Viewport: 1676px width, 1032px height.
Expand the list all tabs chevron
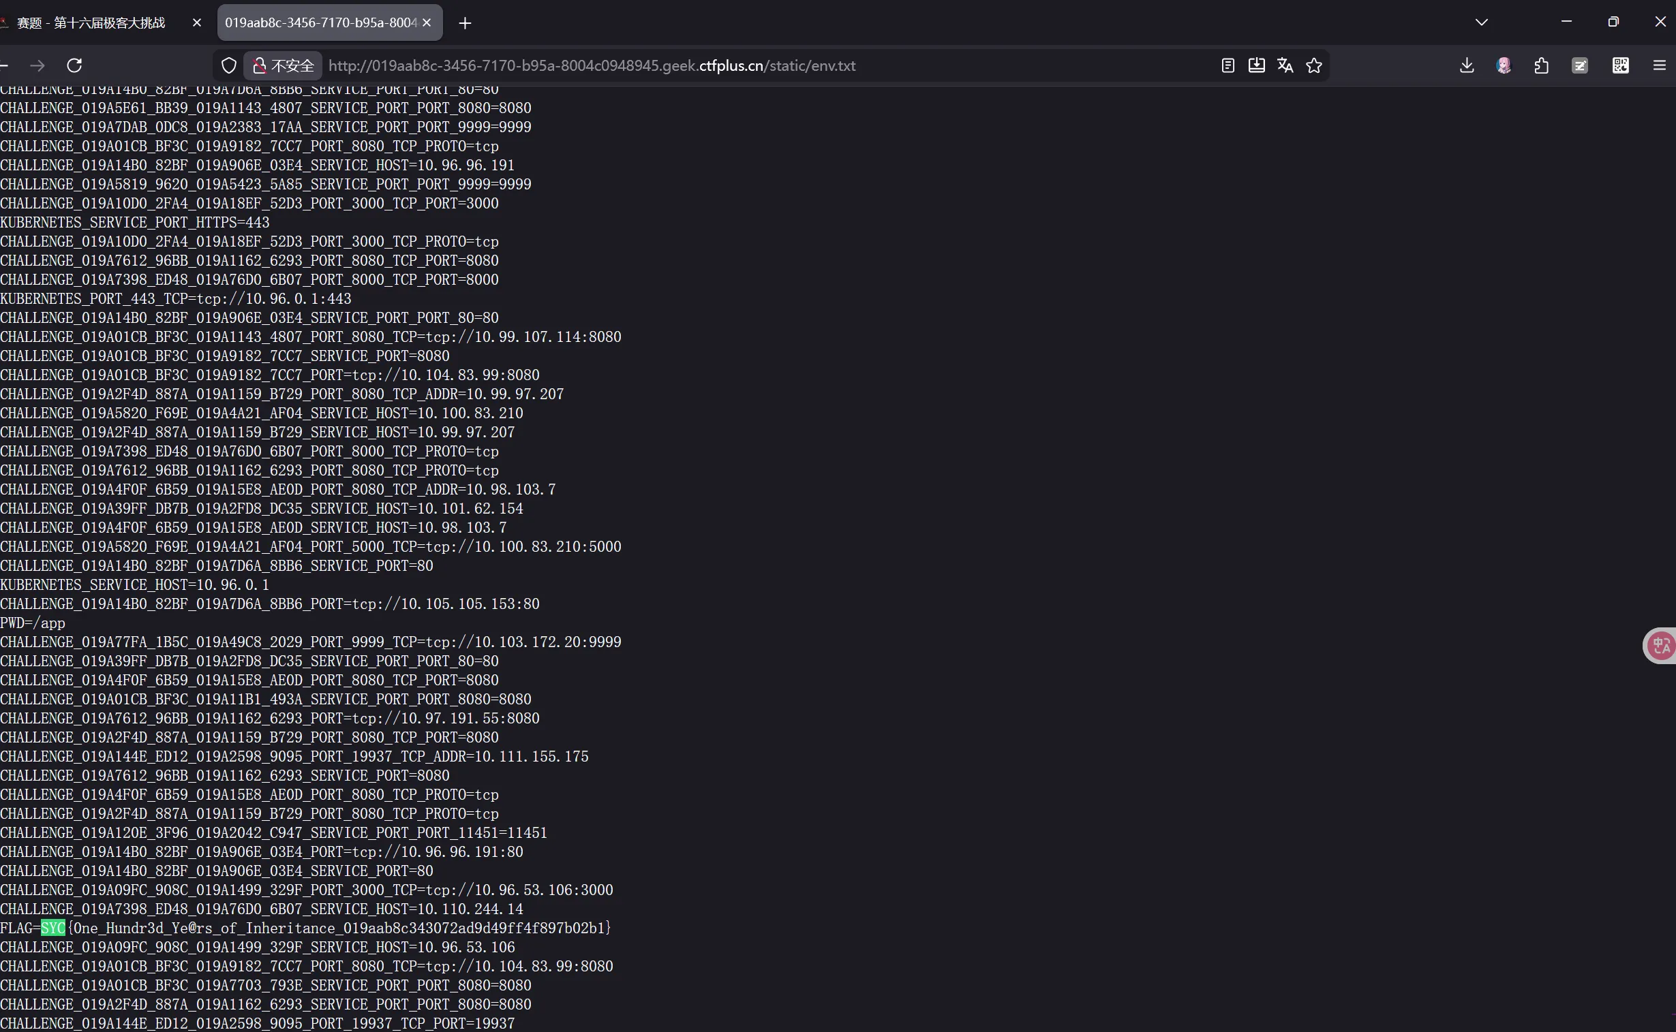click(1480, 22)
